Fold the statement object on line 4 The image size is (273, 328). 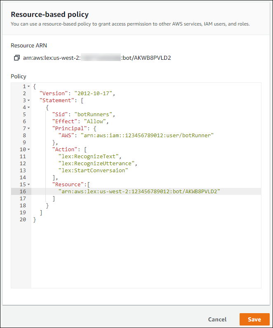(28, 108)
